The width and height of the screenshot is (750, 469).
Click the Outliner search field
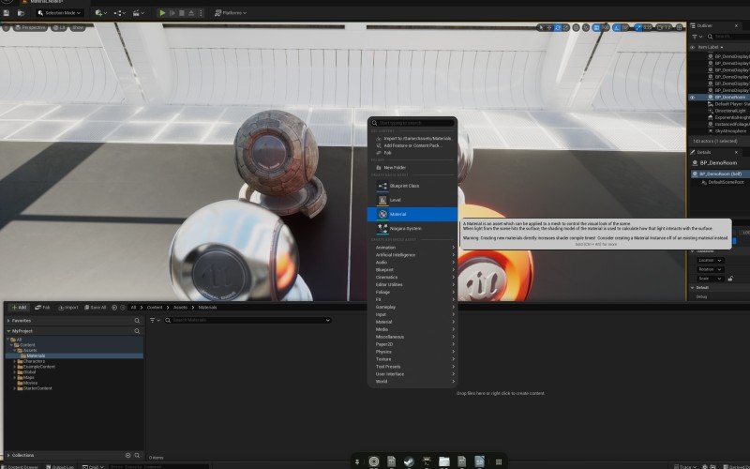tap(728, 37)
